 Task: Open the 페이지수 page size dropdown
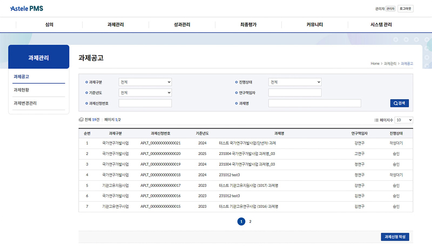[403, 120]
